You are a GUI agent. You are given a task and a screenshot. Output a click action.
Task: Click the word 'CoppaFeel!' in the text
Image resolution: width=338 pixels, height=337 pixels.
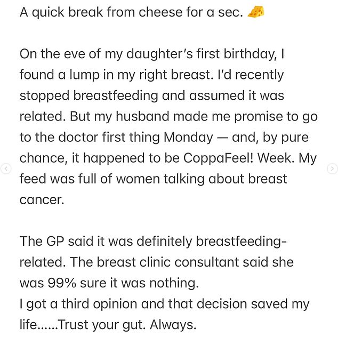point(218,158)
